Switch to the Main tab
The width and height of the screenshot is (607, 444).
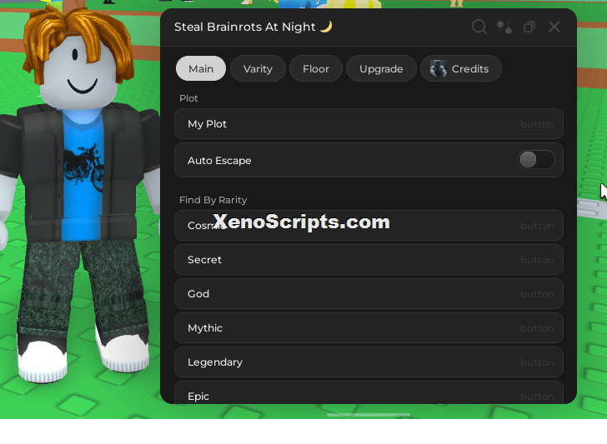pyautogui.click(x=200, y=69)
